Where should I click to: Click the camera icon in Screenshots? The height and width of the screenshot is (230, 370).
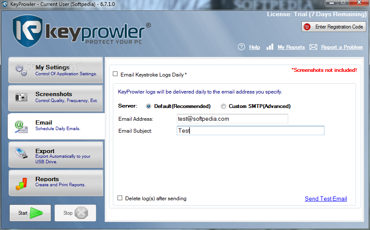coord(21,97)
